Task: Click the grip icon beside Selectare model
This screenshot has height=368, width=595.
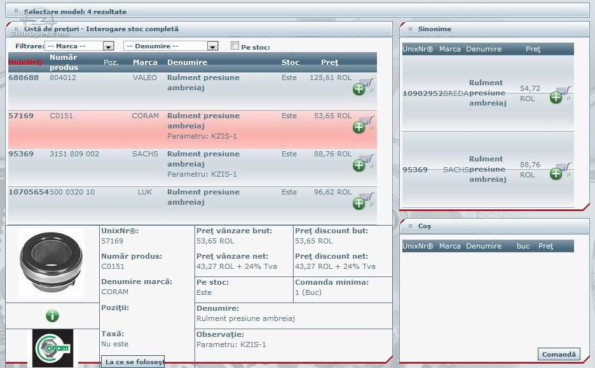Action: (16, 11)
